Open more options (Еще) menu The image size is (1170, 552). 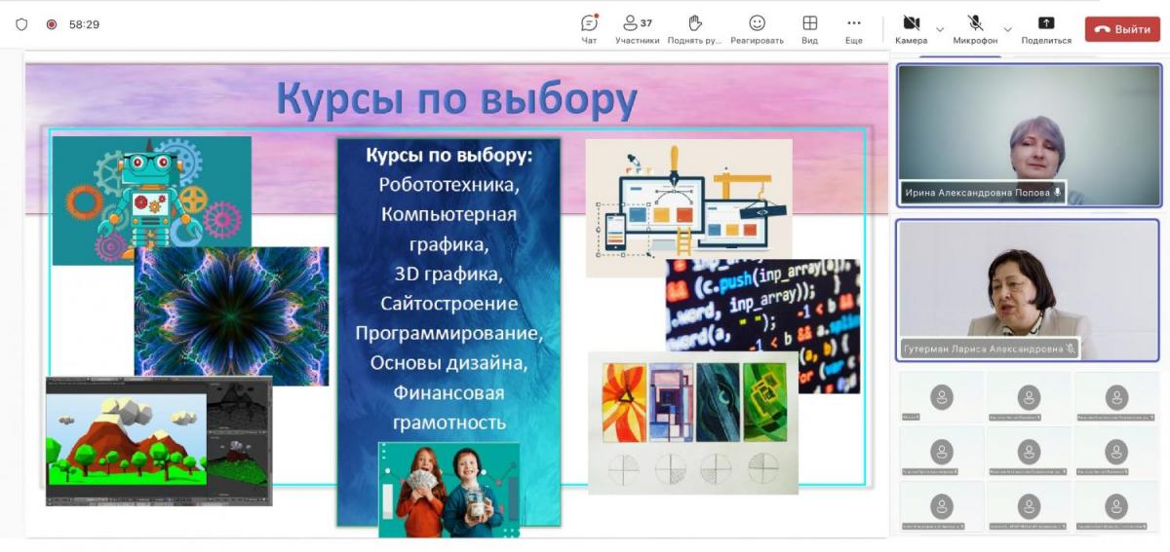tap(854, 28)
